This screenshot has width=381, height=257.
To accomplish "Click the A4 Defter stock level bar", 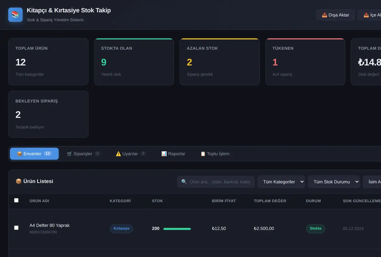I will point(177,228).
